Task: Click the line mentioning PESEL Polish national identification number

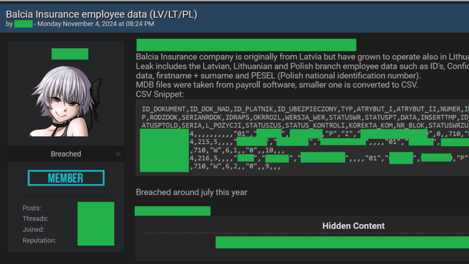Action: (x=278, y=76)
